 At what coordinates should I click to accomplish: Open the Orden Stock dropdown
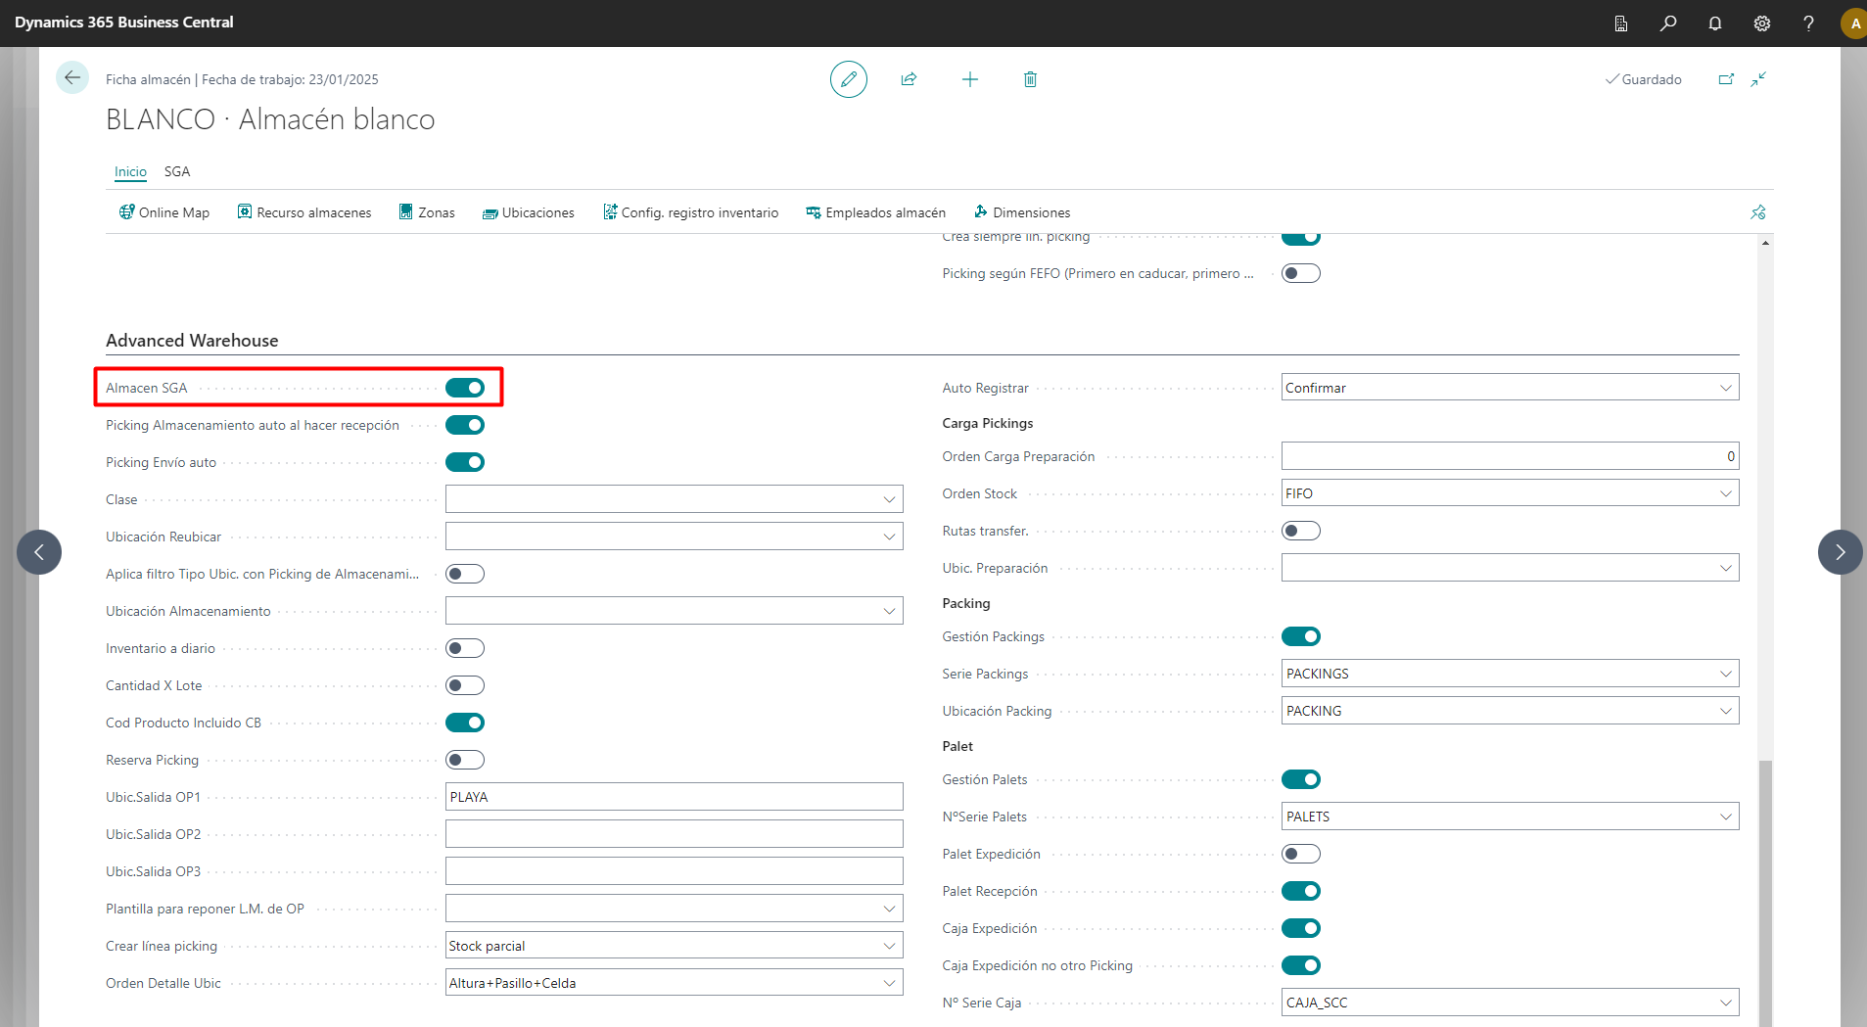[1510, 493]
